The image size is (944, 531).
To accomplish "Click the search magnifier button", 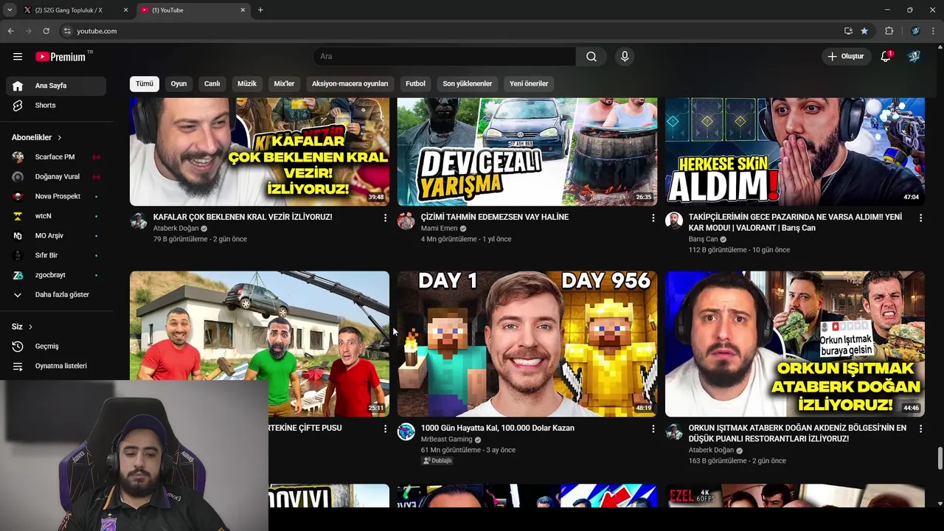I will [591, 57].
